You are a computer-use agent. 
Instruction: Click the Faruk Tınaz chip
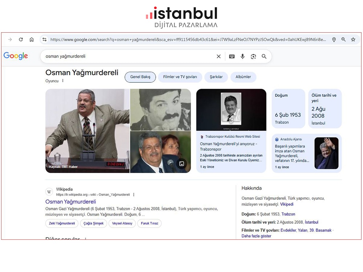pyautogui.click(x=149, y=223)
